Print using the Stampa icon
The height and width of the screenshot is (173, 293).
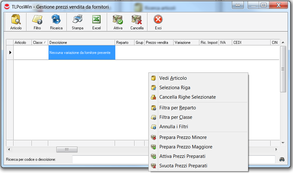(x=78, y=20)
